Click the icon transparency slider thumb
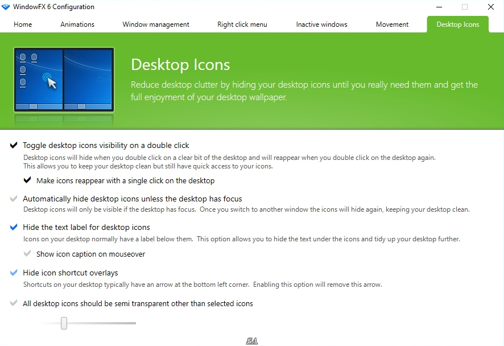This screenshot has width=504, height=346. tap(64, 323)
